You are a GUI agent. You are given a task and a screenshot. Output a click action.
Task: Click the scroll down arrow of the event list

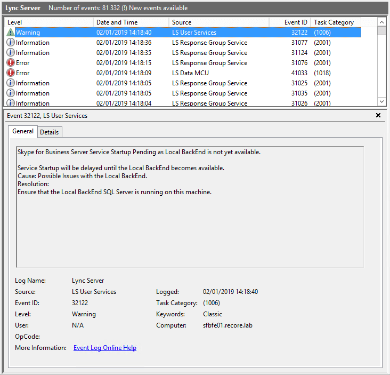381,101
